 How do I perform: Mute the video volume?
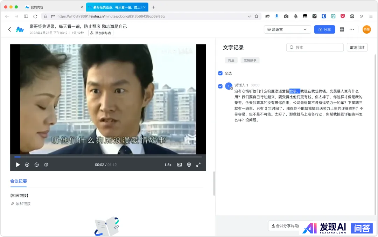pyautogui.click(x=46, y=165)
